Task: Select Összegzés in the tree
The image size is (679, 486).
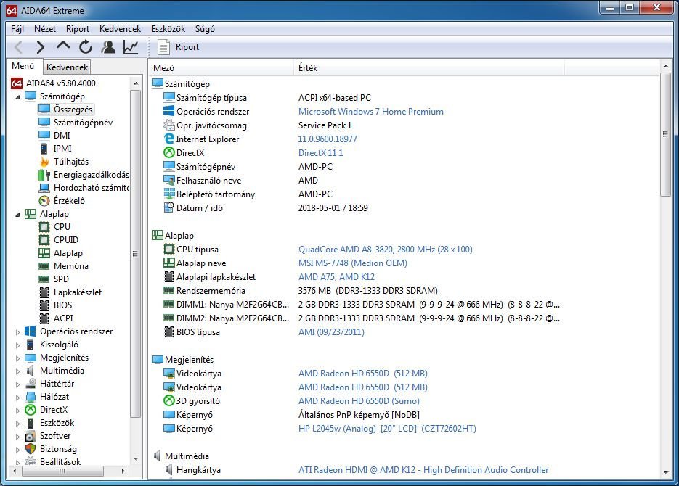Action: tap(73, 110)
